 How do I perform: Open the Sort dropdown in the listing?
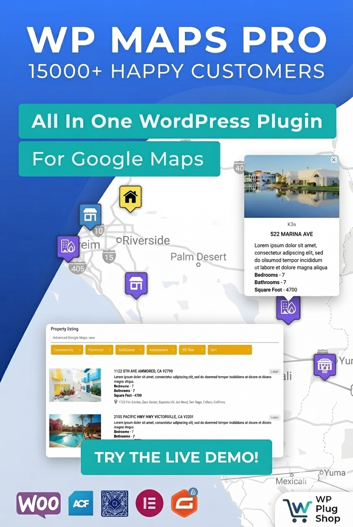(229, 350)
